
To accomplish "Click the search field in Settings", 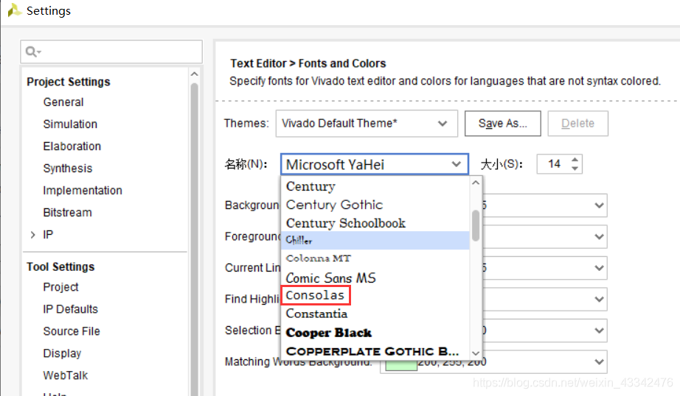I will tap(111, 52).
